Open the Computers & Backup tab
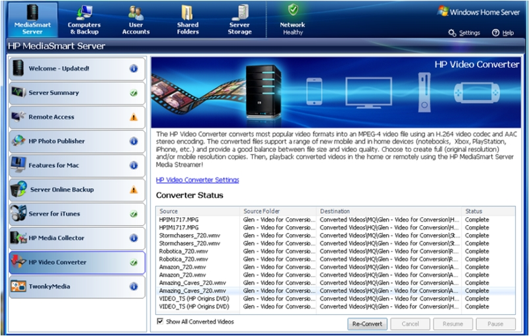 point(84,19)
